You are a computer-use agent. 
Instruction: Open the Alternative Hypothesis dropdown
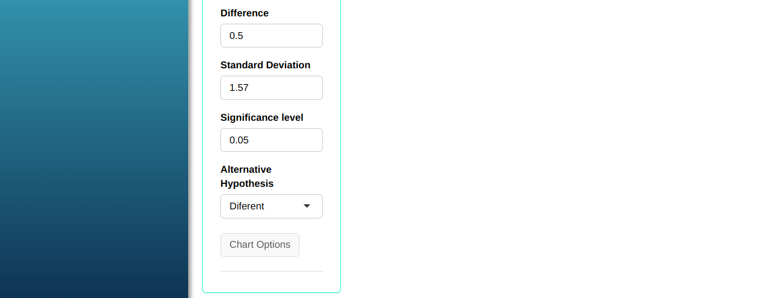271,206
